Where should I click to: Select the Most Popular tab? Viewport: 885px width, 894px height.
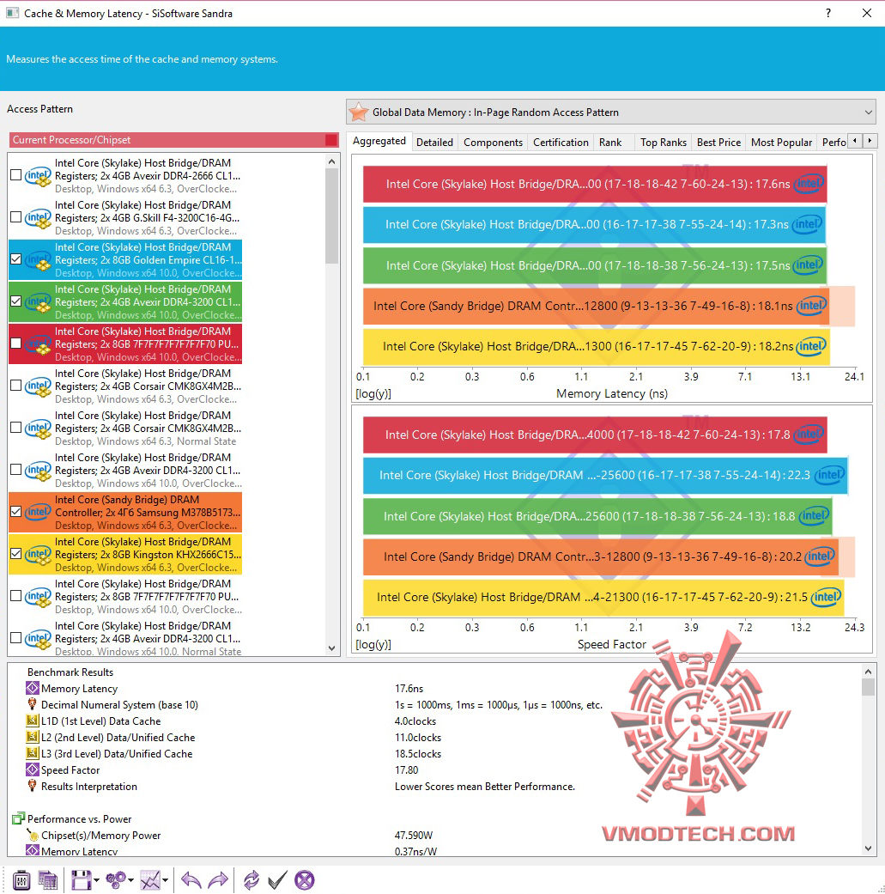[781, 142]
